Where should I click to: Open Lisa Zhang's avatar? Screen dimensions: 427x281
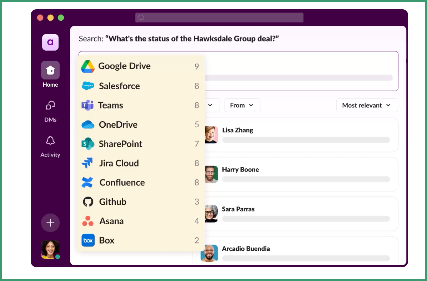[x=211, y=135]
